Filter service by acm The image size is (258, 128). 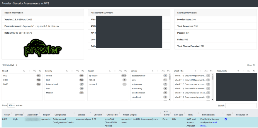(x=150, y=80)
